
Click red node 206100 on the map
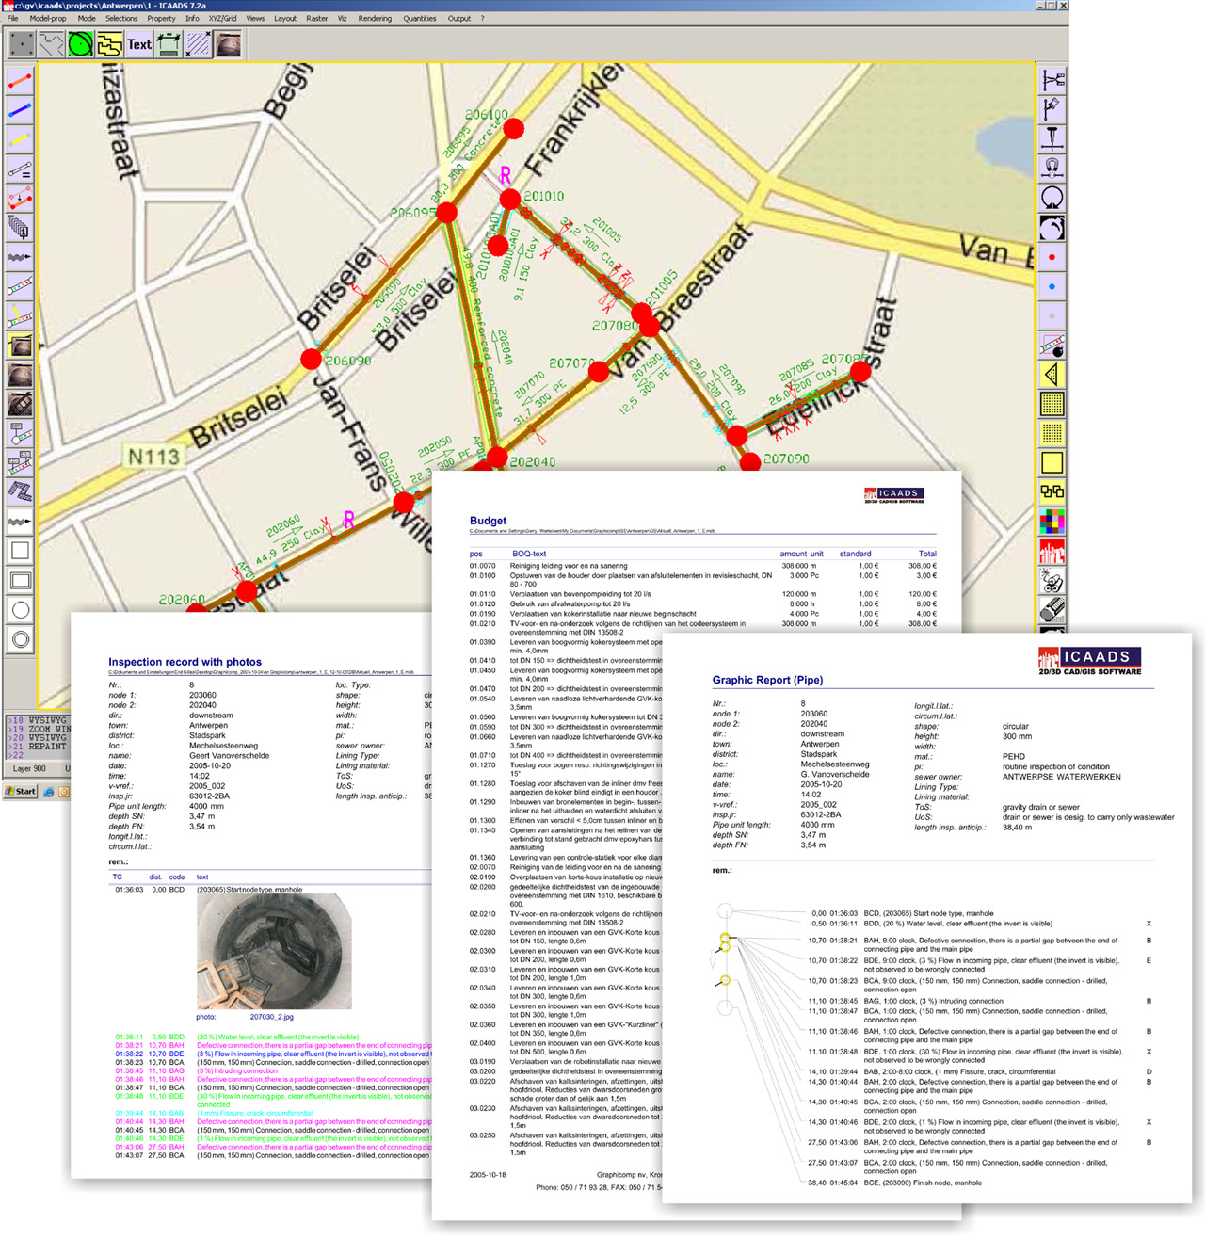point(514,128)
